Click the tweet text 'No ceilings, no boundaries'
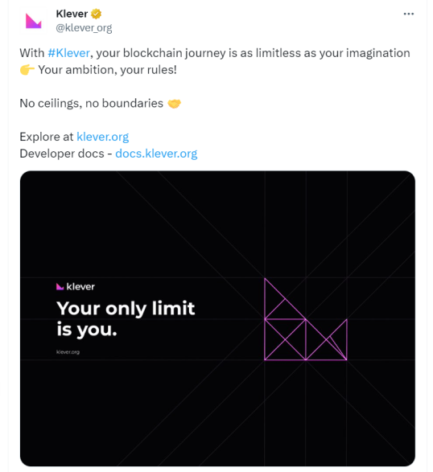The height and width of the screenshot is (472, 433). tap(91, 103)
